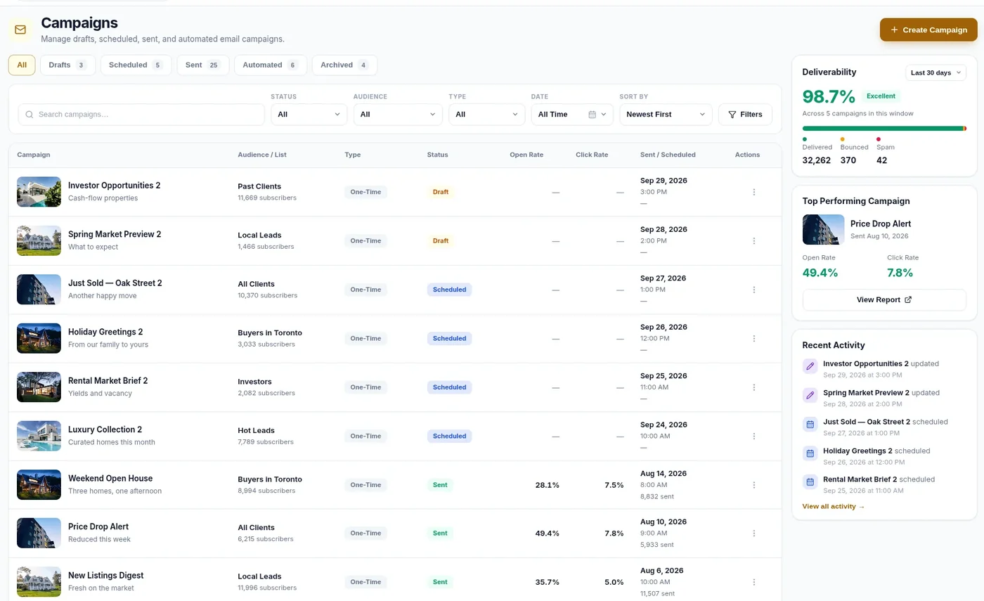This screenshot has width=984, height=601.
Task: Open actions menu for Weekend Open House
Action: [754, 485]
